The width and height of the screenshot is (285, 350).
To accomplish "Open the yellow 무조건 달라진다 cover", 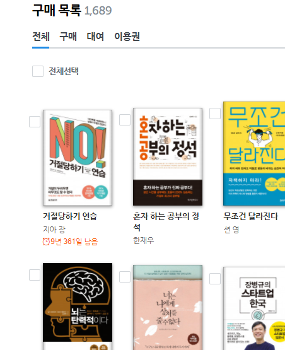I will click(254, 154).
